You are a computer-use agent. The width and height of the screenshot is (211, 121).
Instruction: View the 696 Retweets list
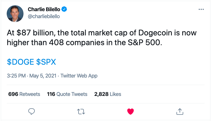24,94
